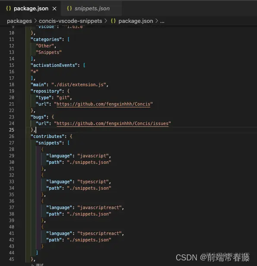Switch to the package.json tab
This screenshot has height=266, width=257.
[x=31, y=9]
